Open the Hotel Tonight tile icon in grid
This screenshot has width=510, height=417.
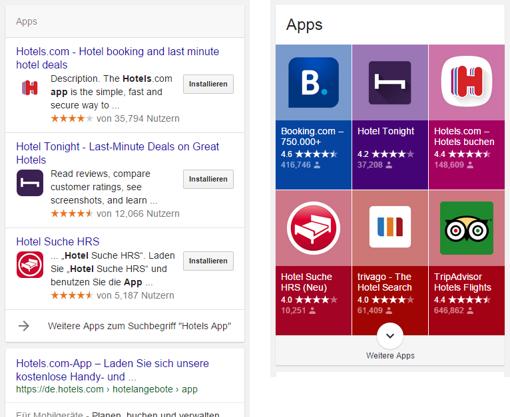coord(390,82)
